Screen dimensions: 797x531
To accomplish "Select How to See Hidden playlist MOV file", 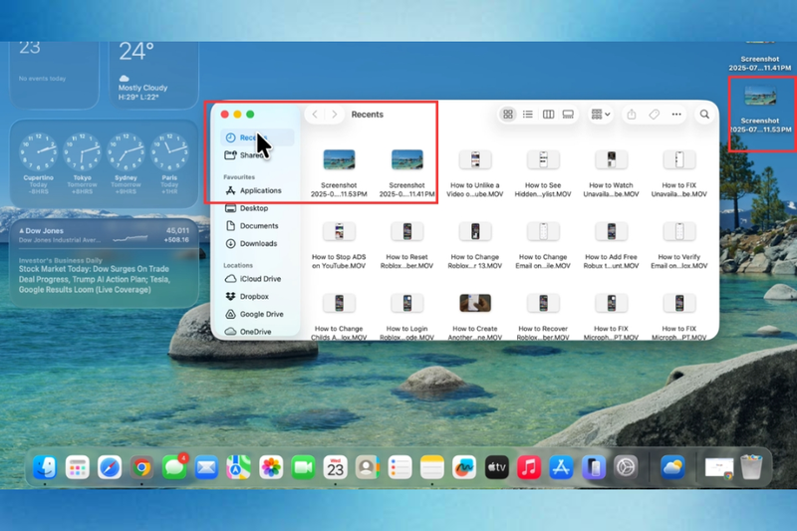I will click(543, 172).
